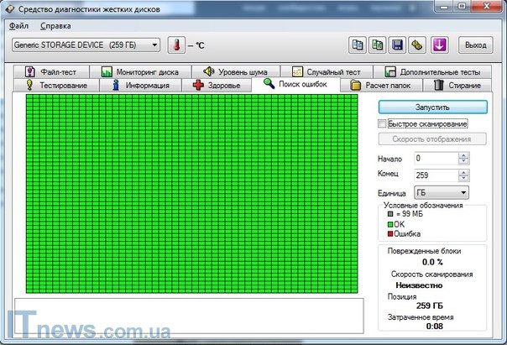
Task: Click the copy text to clipboard icon
Action: pyautogui.click(x=358, y=44)
